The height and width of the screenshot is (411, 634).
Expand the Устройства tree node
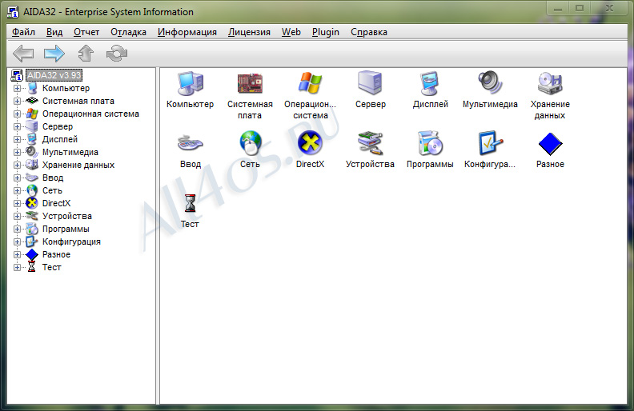click(17, 216)
